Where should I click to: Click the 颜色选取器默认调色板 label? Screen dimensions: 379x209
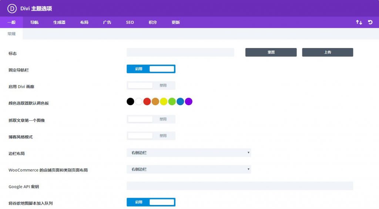point(28,103)
